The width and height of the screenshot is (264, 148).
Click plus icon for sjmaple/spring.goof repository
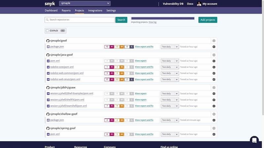point(214,128)
